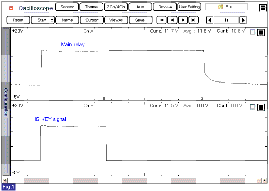Click the horizontal scrollbar track below graphs
This screenshot has width=269, height=191.
pyautogui.click(x=134, y=180)
